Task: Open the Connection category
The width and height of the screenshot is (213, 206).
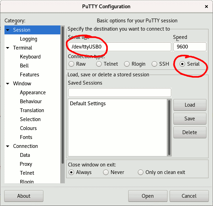Action: 26,146
